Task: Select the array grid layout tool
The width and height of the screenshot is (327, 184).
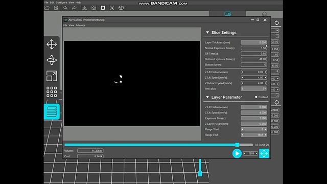Action: 52,92
